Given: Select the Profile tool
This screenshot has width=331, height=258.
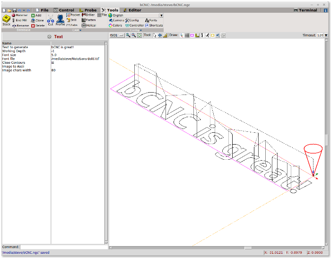Looking at the screenshot, I should pos(60,20).
